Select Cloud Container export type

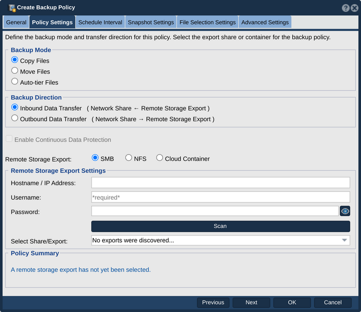click(160, 158)
